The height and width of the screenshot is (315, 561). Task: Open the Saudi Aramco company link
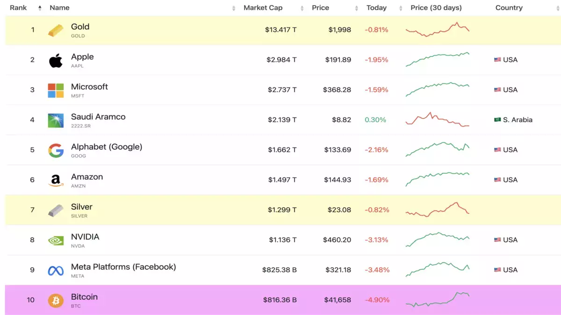coord(98,117)
